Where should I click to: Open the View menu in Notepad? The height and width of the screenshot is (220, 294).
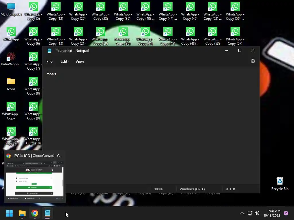[80, 61]
